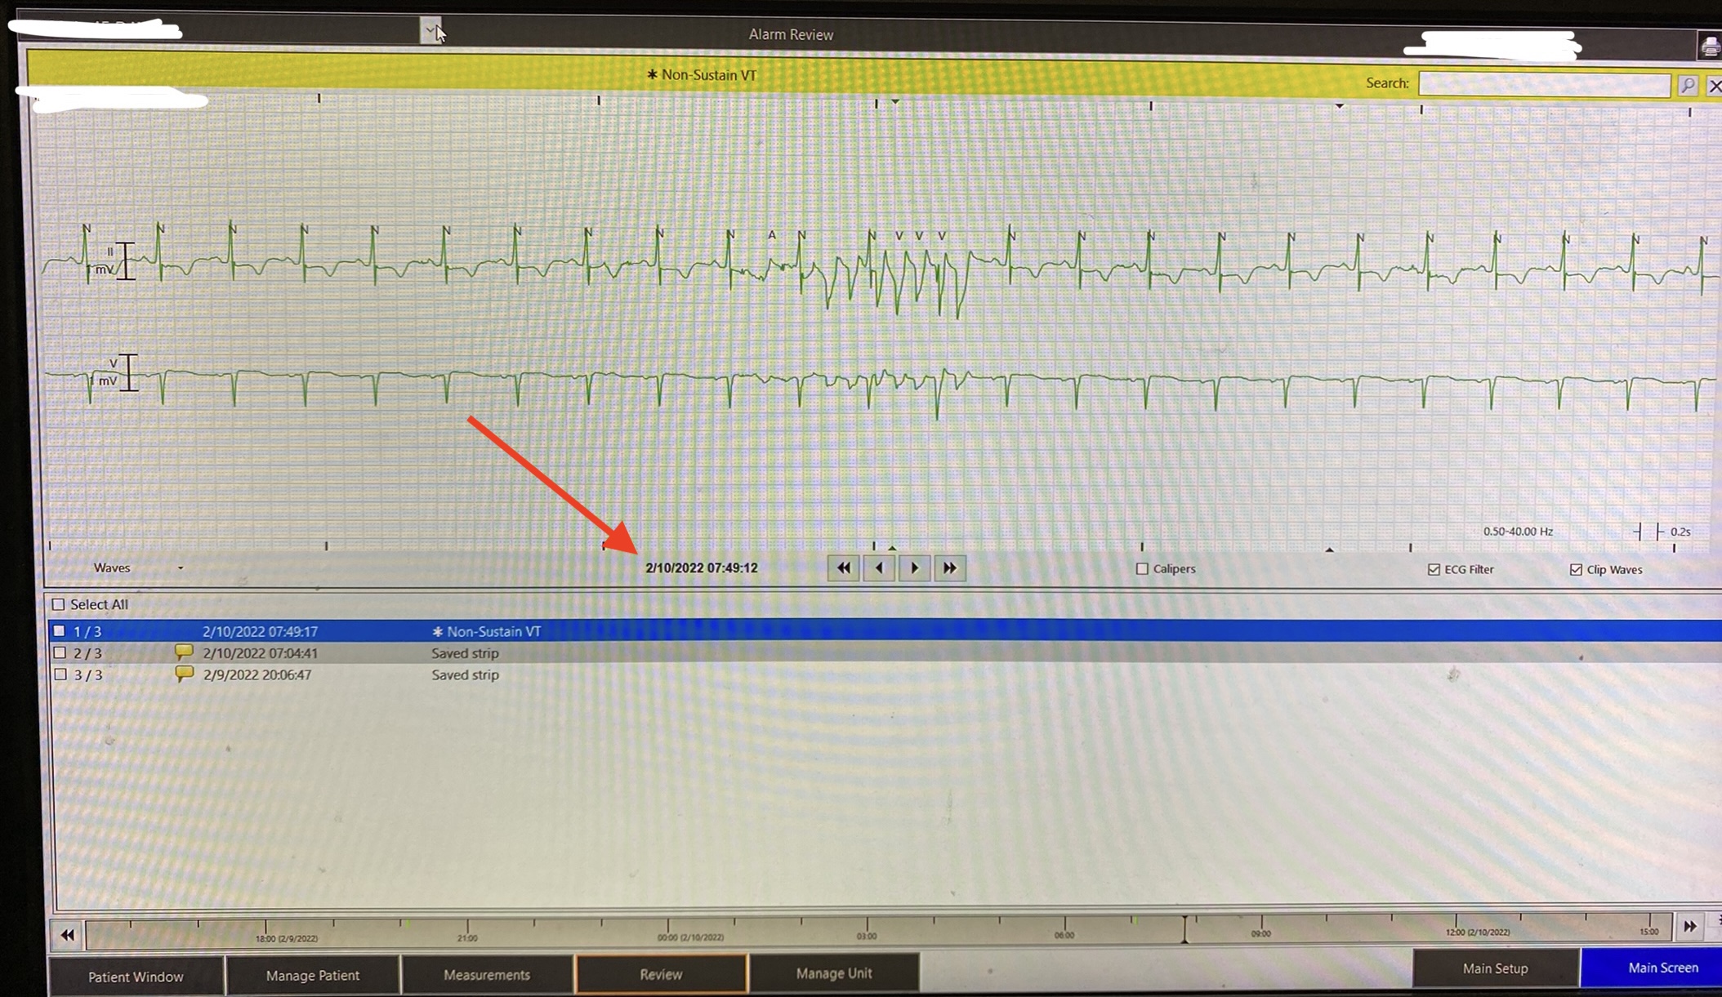1722x997 pixels.
Task: Toggle the ECG Filter checkbox
Action: pyautogui.click(x=1434, y=569)
